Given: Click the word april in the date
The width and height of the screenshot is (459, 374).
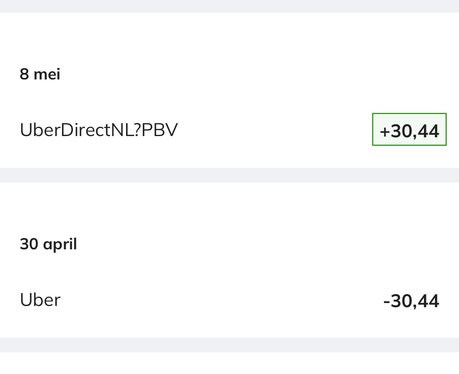Looking at the screenshot, I should tap(60, 244).
